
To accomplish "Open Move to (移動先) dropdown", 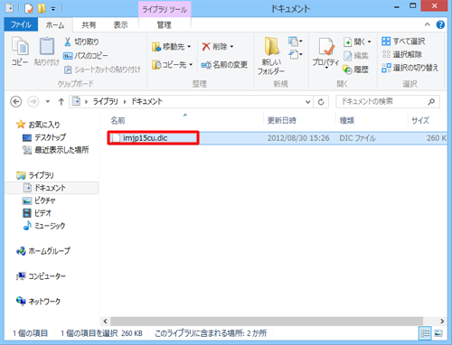I will point(171,47).
